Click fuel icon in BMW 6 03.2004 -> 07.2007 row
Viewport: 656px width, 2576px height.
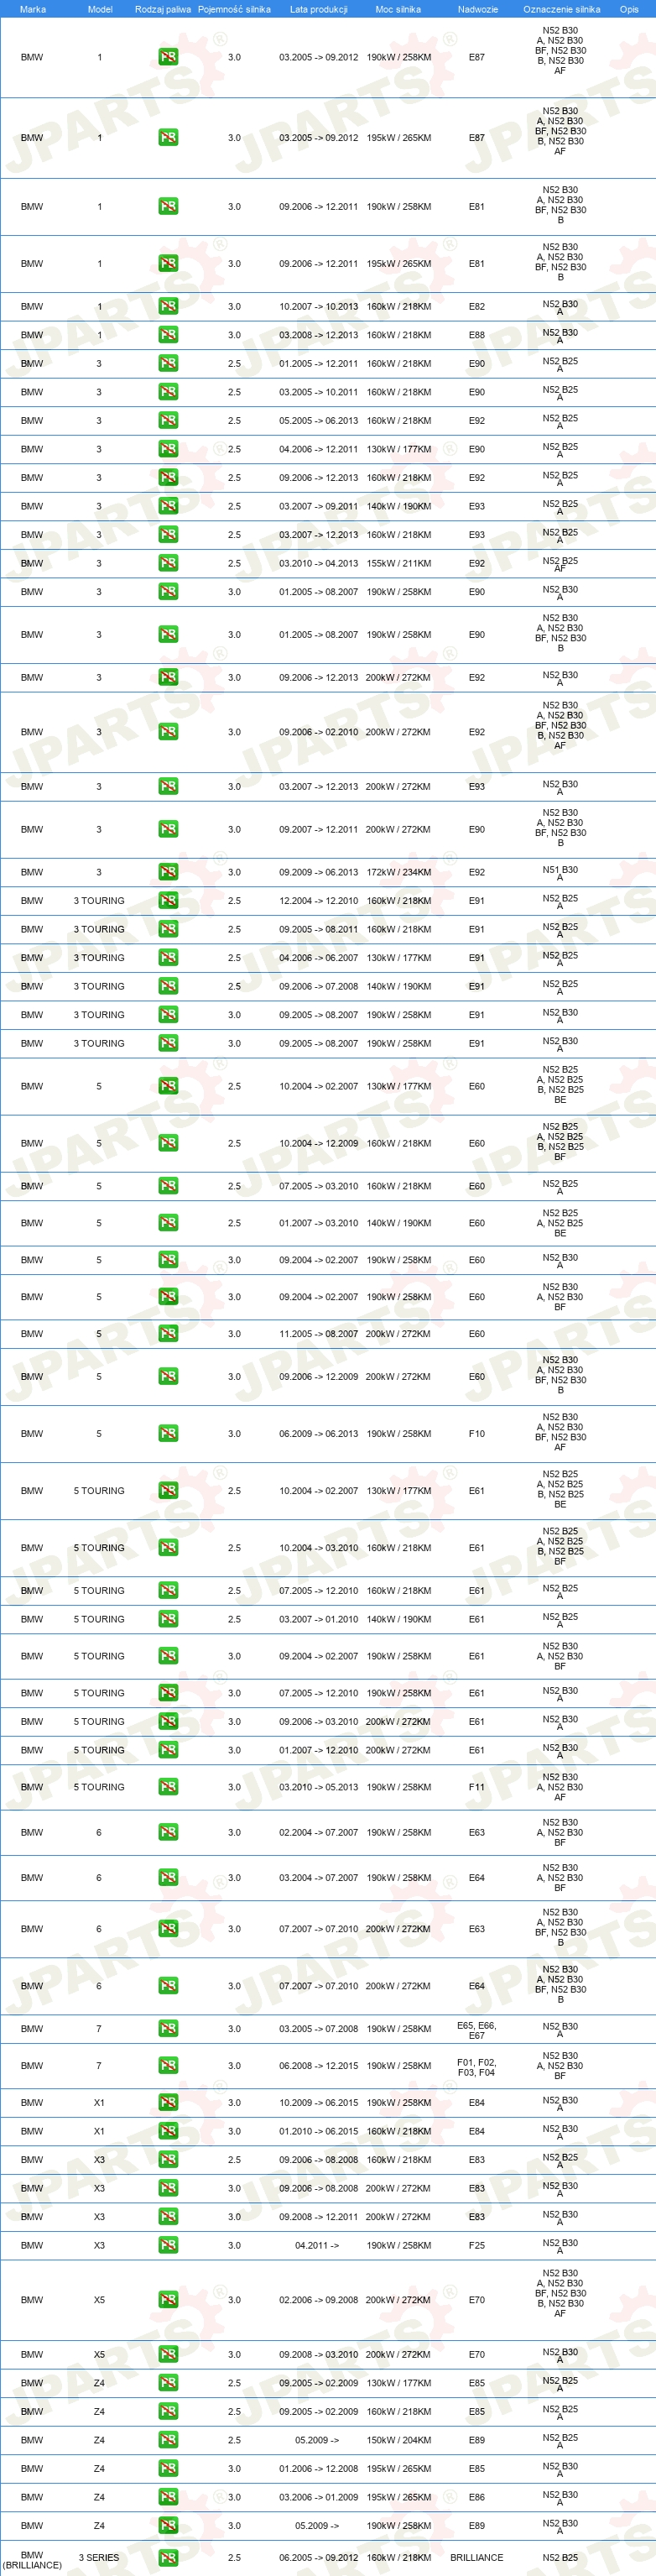[x=168, y=1877]
